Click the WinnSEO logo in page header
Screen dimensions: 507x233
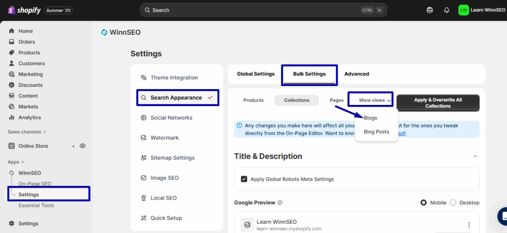point(104,32)
